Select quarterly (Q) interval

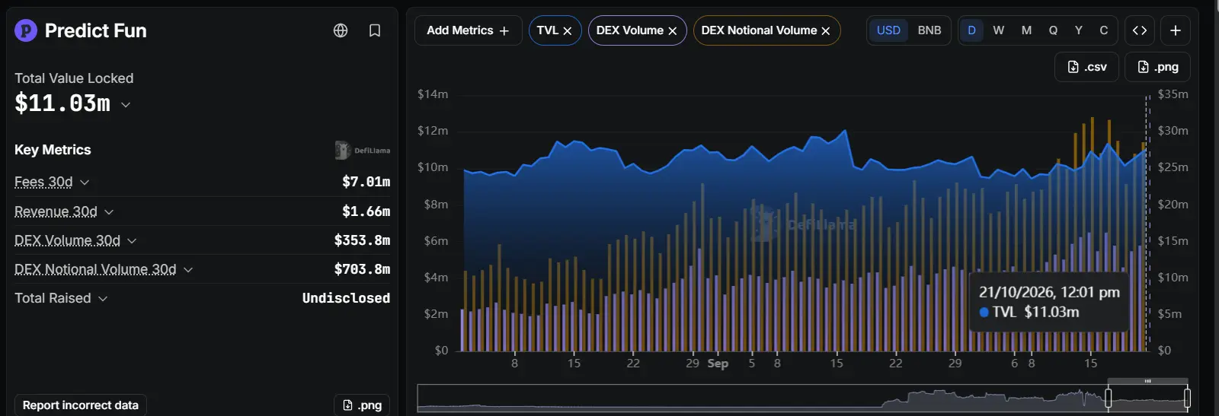[1053, 30]
